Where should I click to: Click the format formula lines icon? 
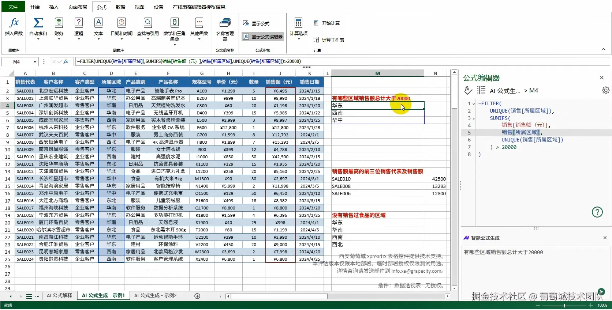coord(481,90)
